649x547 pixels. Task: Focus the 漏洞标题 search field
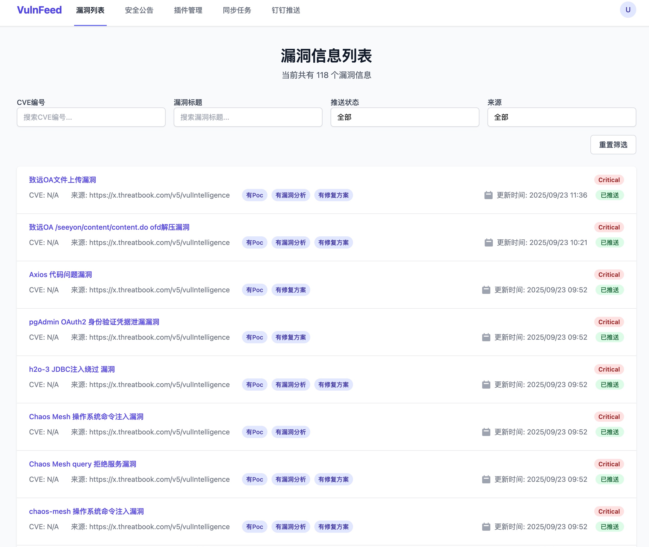point(248,117)
